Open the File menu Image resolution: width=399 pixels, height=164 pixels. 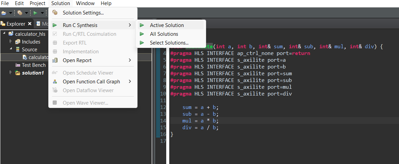tap(5, 3)
